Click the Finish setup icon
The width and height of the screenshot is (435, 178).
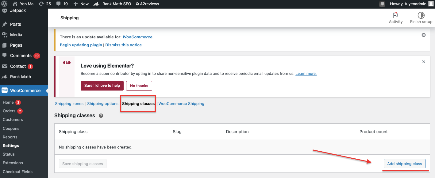(x=421, y=15)
